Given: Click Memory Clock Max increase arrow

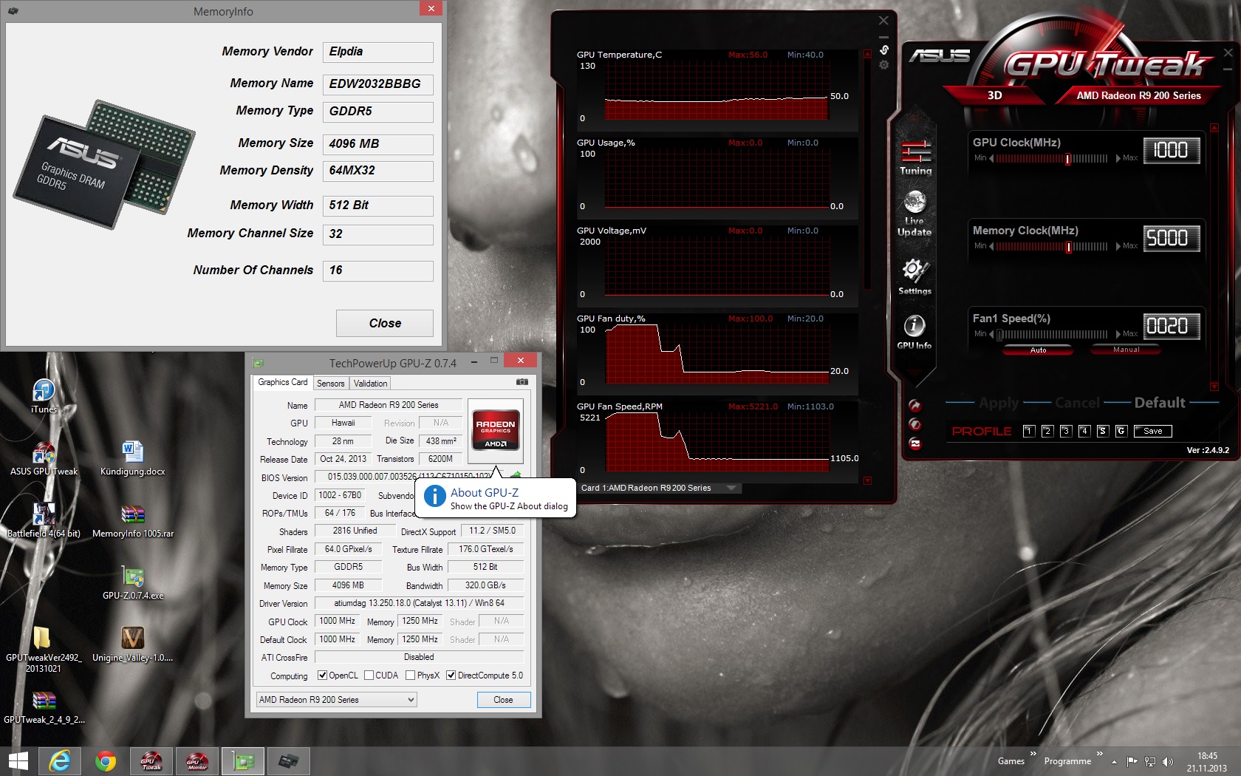Looking at the screenshot, I should coord(1118,246).
